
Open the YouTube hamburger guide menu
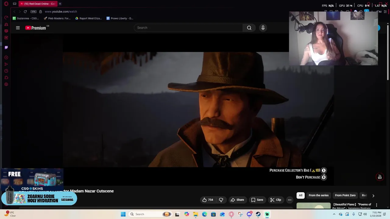point(18,28)
